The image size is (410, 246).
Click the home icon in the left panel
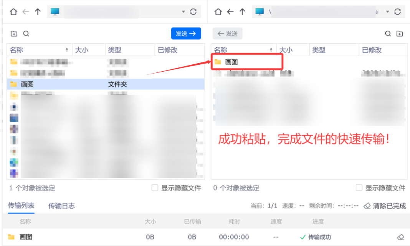tap(13, 11)
